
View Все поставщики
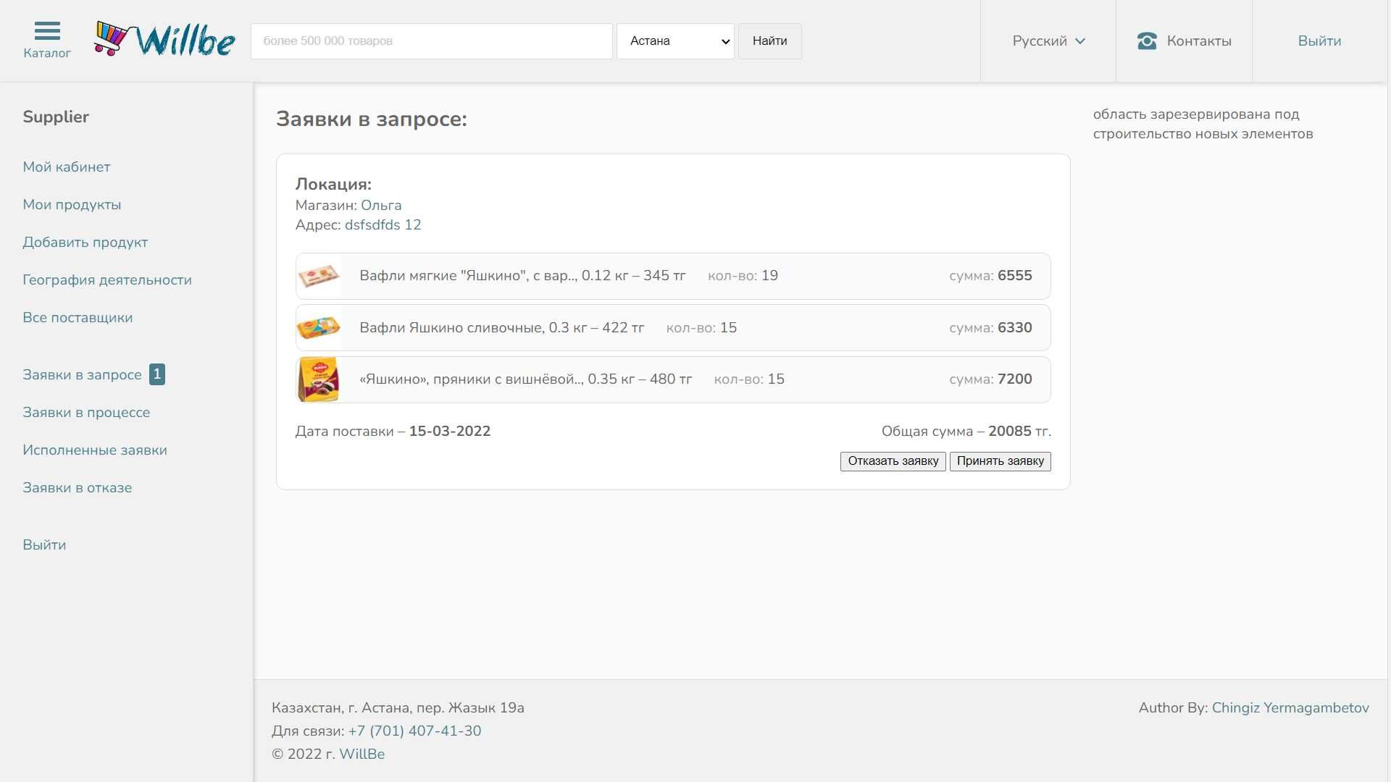(78, 318)
